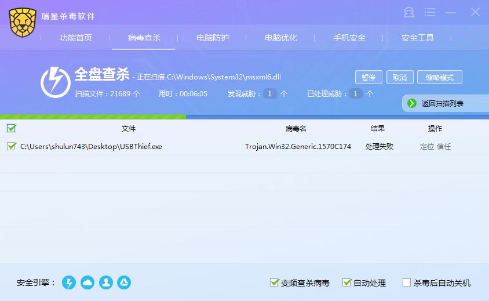Select the cloud security engine icon

(x=87, y=282)
